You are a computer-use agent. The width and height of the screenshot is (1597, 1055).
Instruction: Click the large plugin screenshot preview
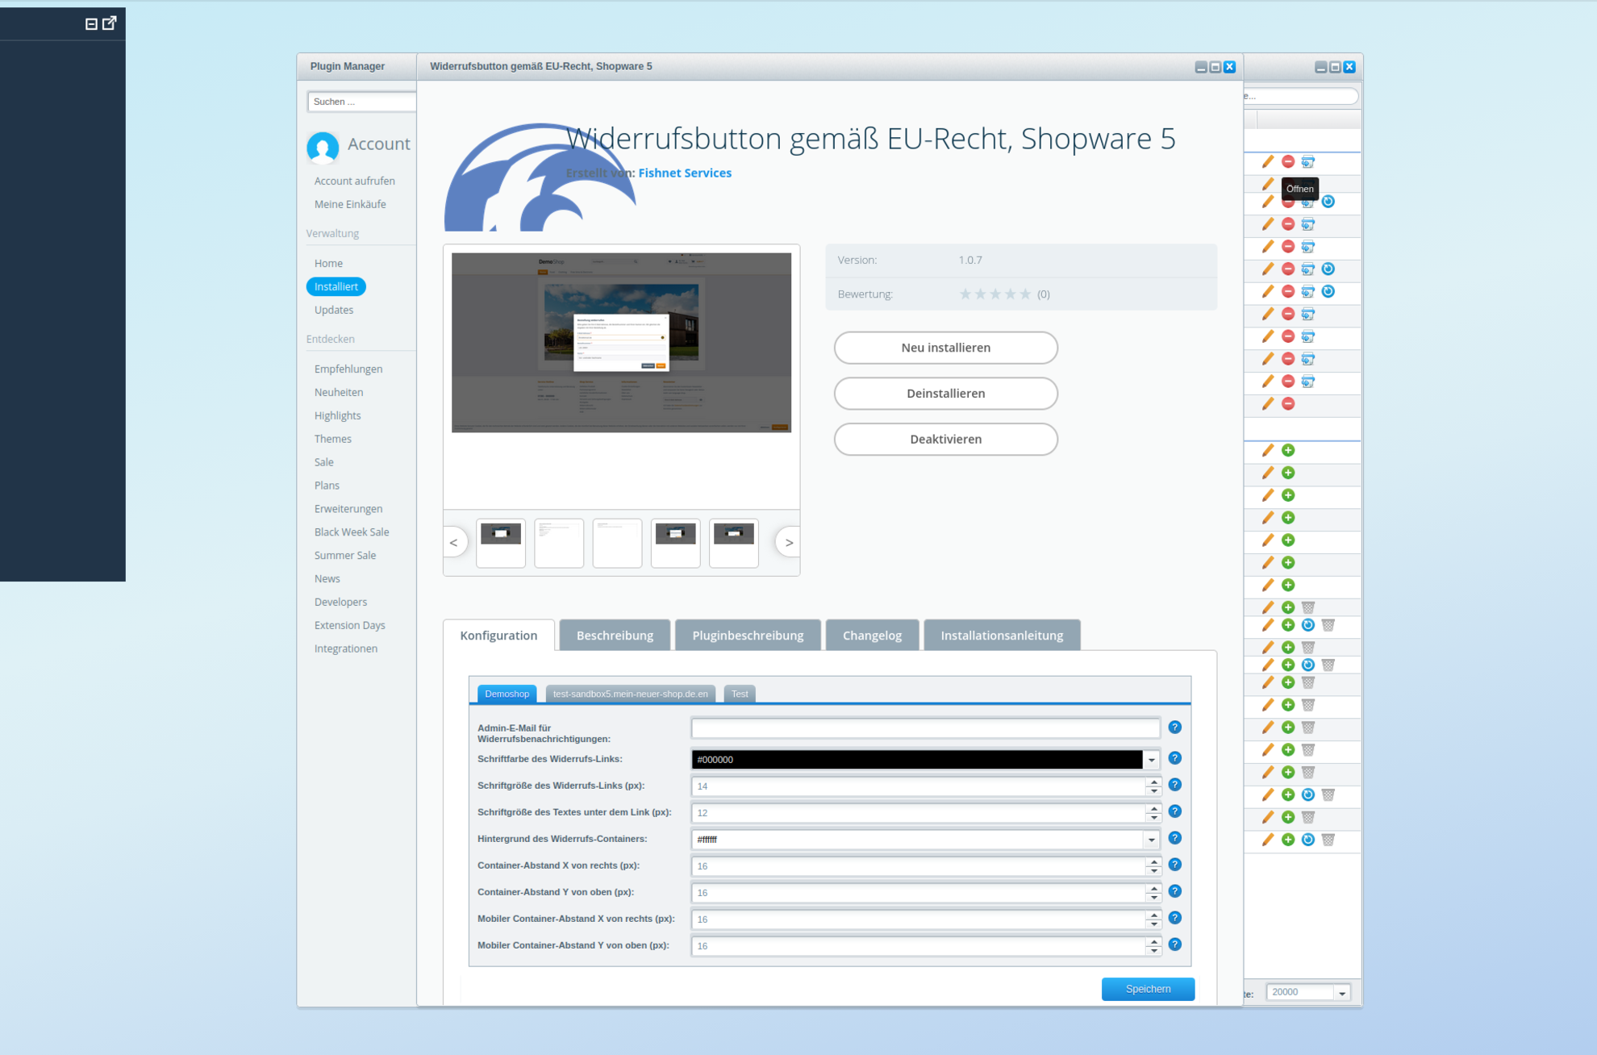(621, 343)
